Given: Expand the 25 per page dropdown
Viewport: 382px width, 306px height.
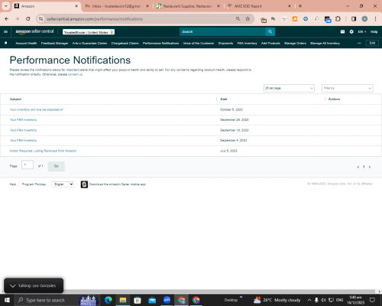Looking at the screenshot, I should pos(289,88).
